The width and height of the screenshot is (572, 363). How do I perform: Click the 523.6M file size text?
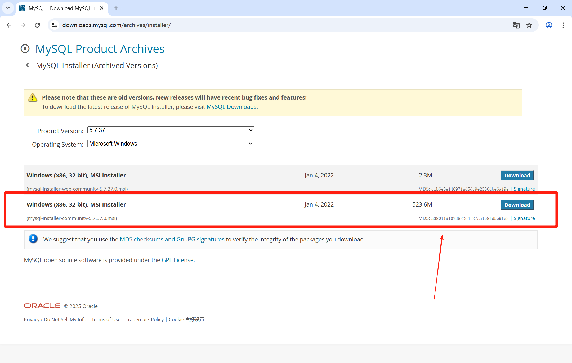422,205
